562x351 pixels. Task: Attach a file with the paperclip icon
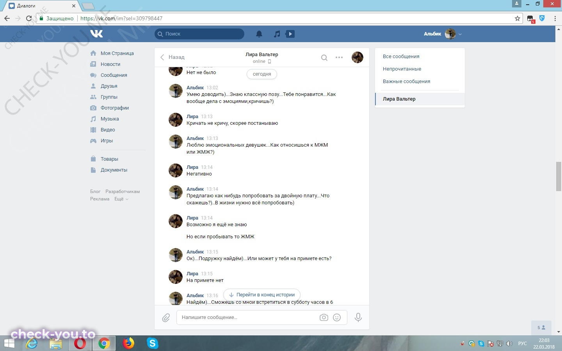click(166, 318)
